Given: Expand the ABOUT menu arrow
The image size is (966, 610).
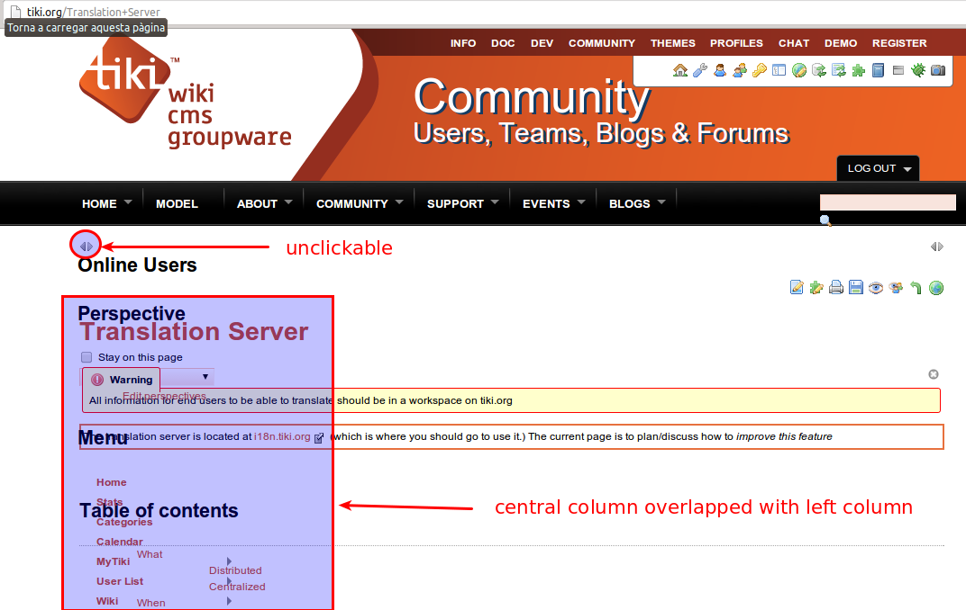Looking at the screenshot, I should (x=288, y=202).
